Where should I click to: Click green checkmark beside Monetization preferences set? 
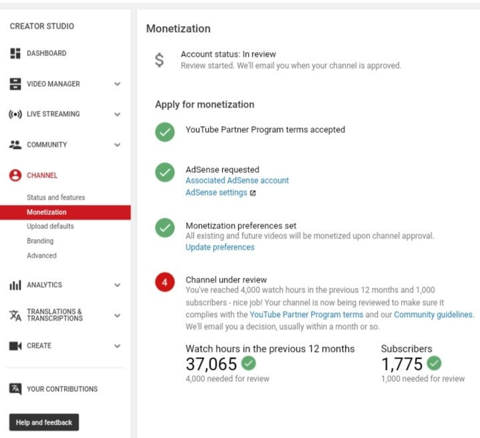point(165,228)
